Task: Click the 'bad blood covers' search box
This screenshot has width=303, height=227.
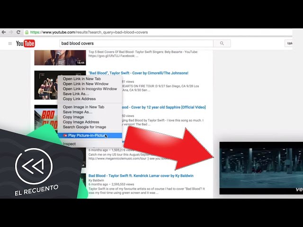Action: [x=136, y=44]
